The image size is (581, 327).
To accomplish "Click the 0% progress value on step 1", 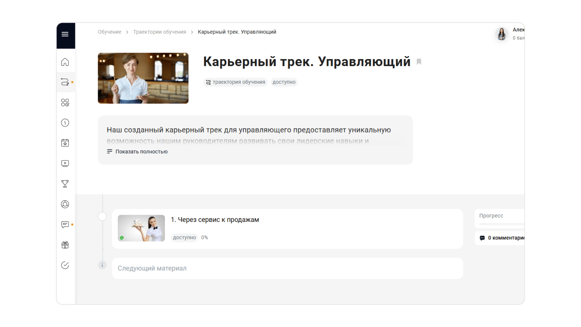I will point(205,238).
